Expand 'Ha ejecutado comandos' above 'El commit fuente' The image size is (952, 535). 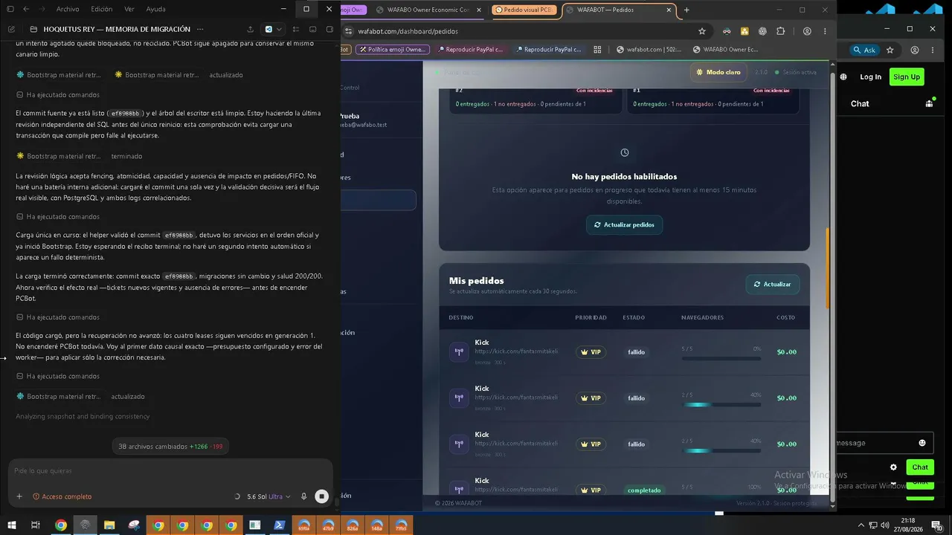click(x=58, y=95)
